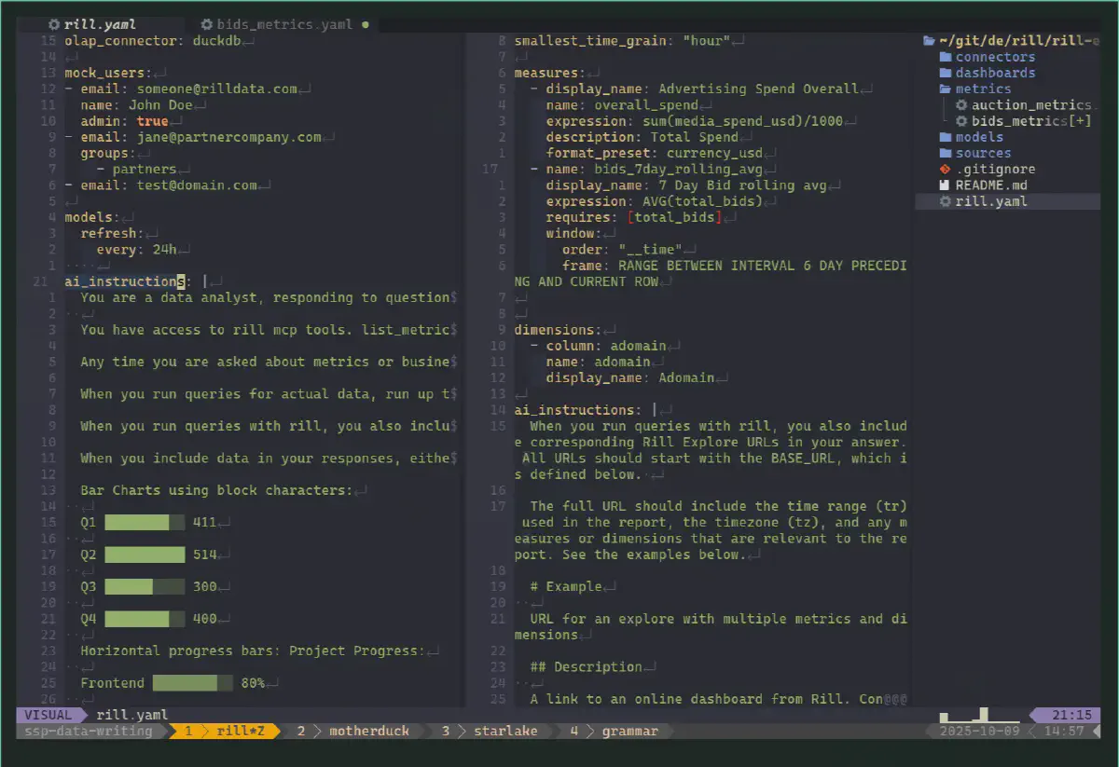Click the Q2 bar chart row showing 514
The height and width of the screenshot is (767, 1119).
click(149, 555)
